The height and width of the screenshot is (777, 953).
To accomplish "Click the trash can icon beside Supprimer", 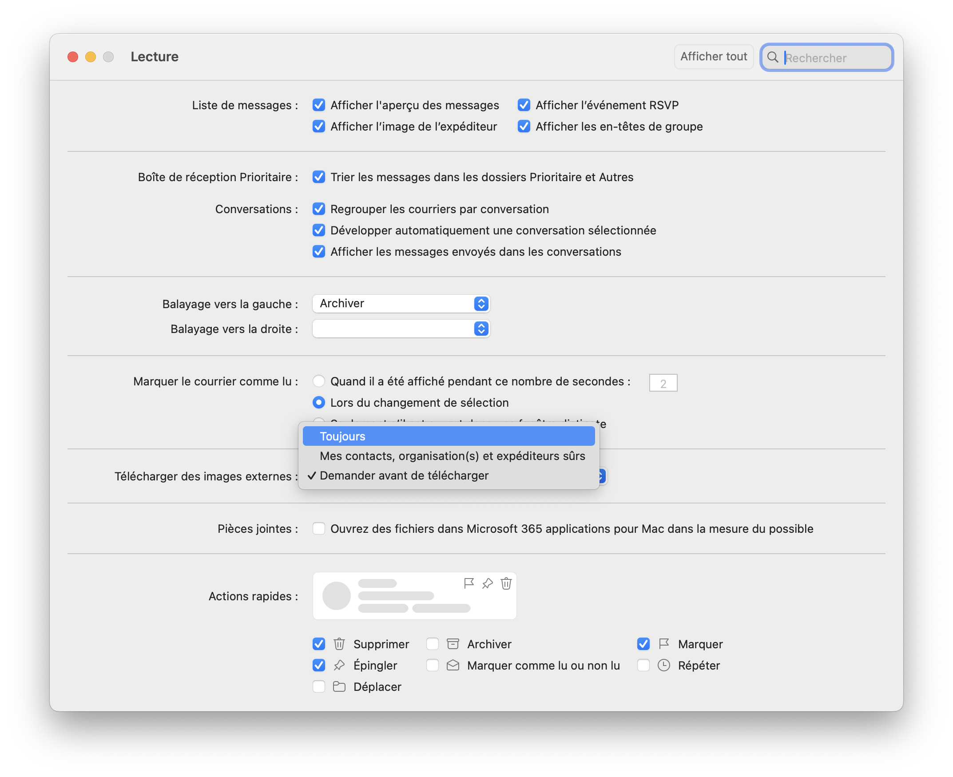I will pyautogui.click(x=339, y=644).
